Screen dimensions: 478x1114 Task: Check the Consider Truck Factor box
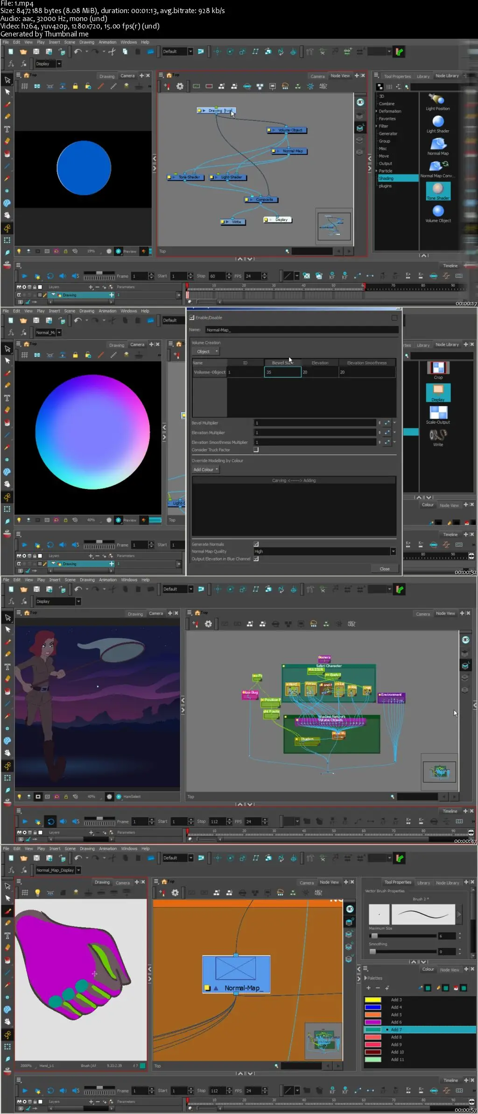pyautogui.click(x=256, y=450)
